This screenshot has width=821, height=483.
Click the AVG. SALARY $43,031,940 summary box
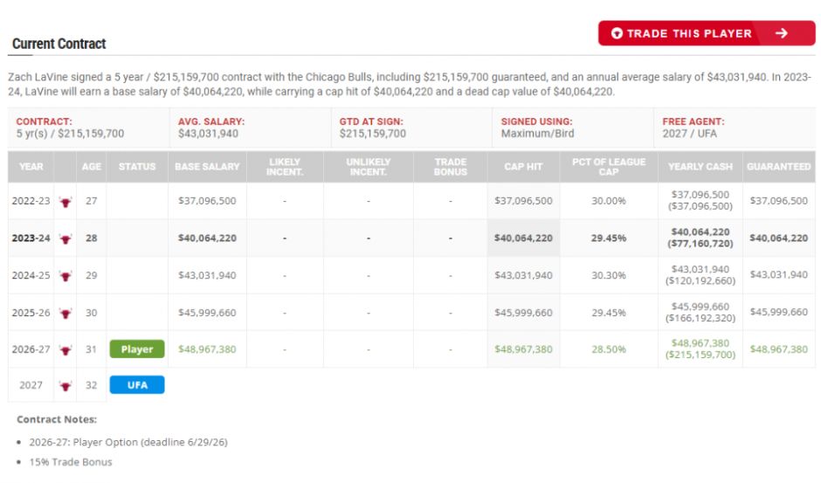click(x=251, y=128)
